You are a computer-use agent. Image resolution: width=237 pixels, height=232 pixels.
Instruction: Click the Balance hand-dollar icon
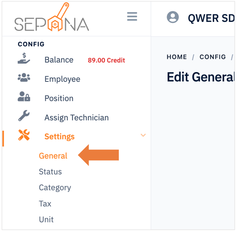pyautogui.click(x=24, y=58)
